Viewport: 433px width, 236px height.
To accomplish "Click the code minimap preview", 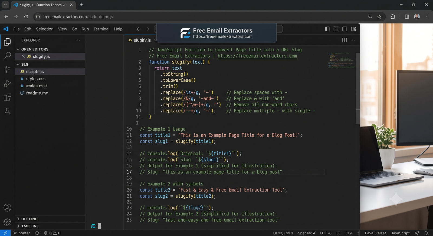I will [341, 60].
